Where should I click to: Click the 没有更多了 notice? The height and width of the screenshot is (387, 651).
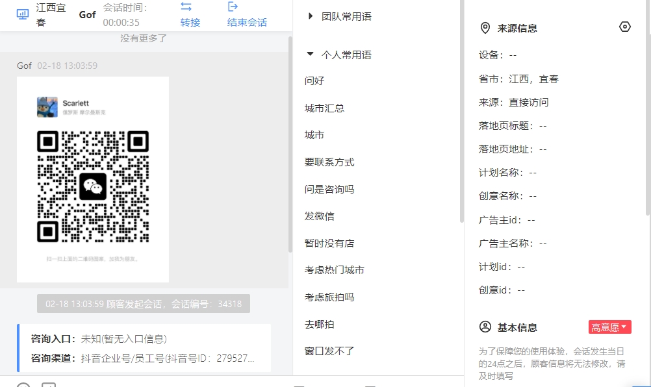144,38
